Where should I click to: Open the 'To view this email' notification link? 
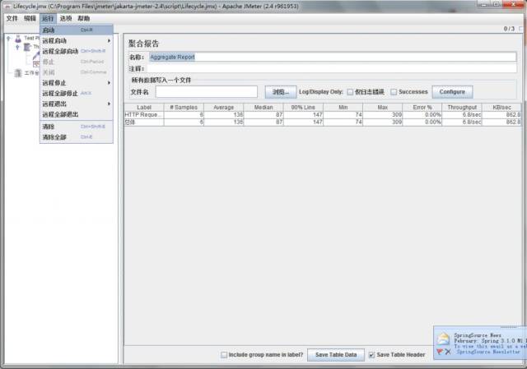click(490, 346)
